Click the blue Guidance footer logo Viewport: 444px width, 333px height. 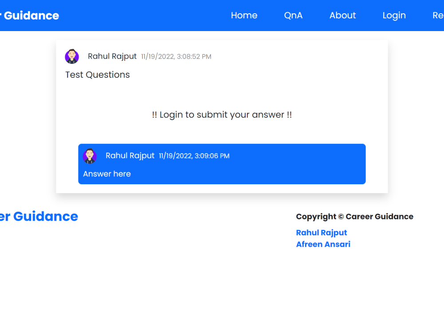pyautogui.click(x=39, y=216)
